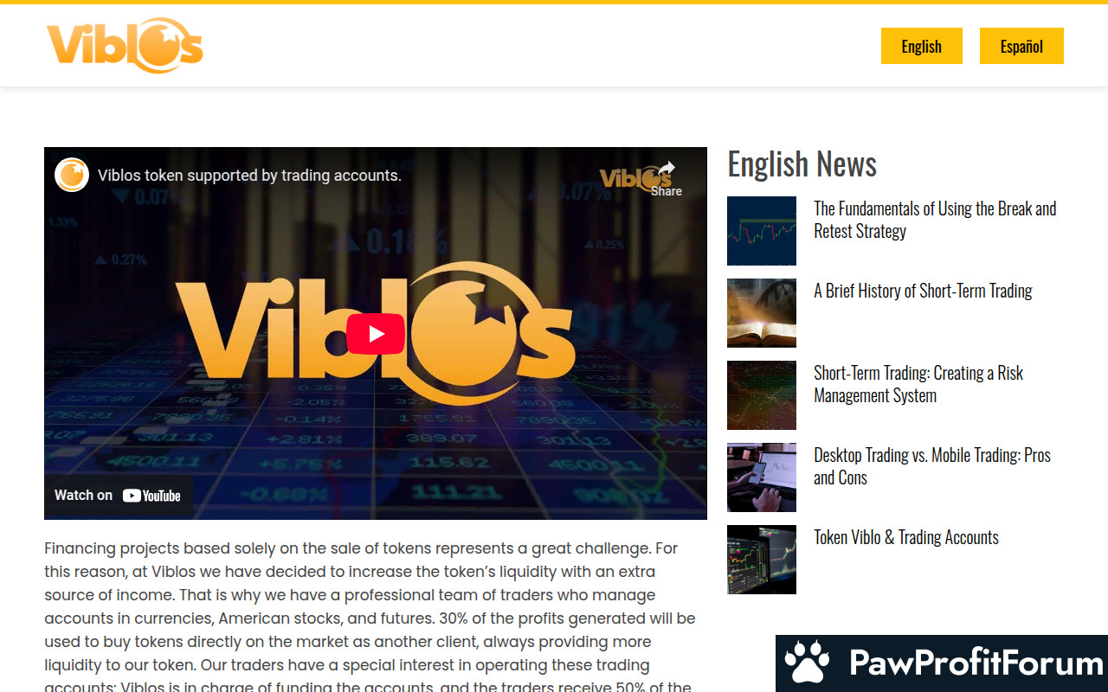
Task: Open Desktop Trading vs. Mobile Trading article
Action: tap(931, 466)
